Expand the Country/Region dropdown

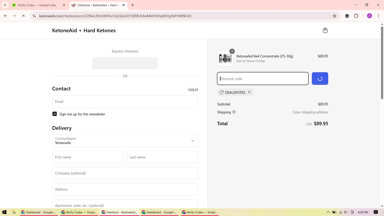coord(125,141)
